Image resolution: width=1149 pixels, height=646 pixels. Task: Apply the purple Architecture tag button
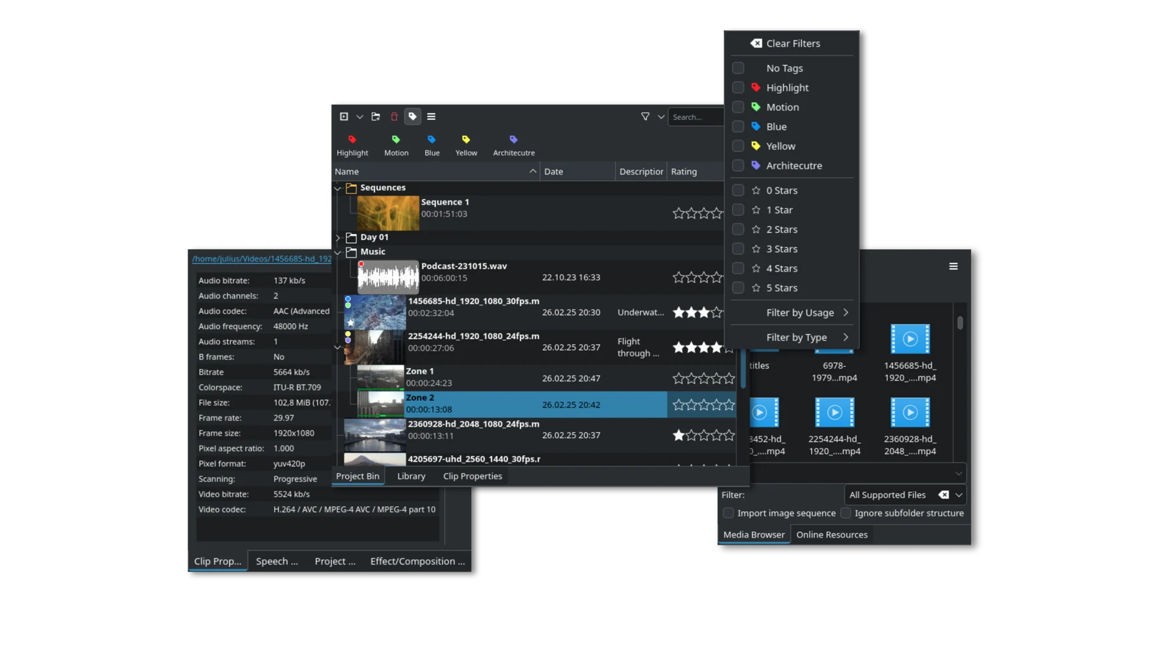tap(514, 145)
